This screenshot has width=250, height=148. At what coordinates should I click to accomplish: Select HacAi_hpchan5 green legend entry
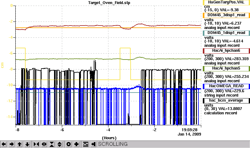click(x=226, y=68)
